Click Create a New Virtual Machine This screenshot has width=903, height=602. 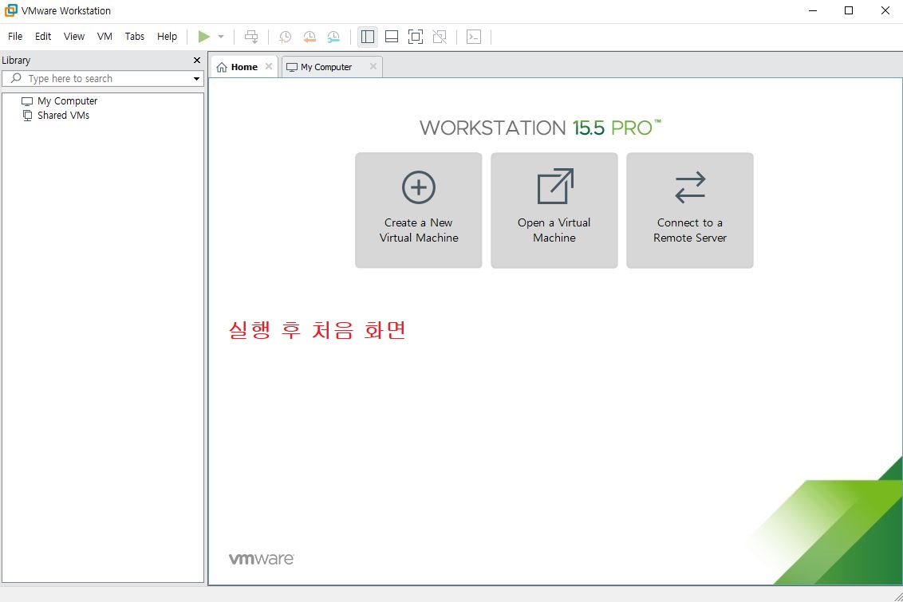(x=419, y=210)
